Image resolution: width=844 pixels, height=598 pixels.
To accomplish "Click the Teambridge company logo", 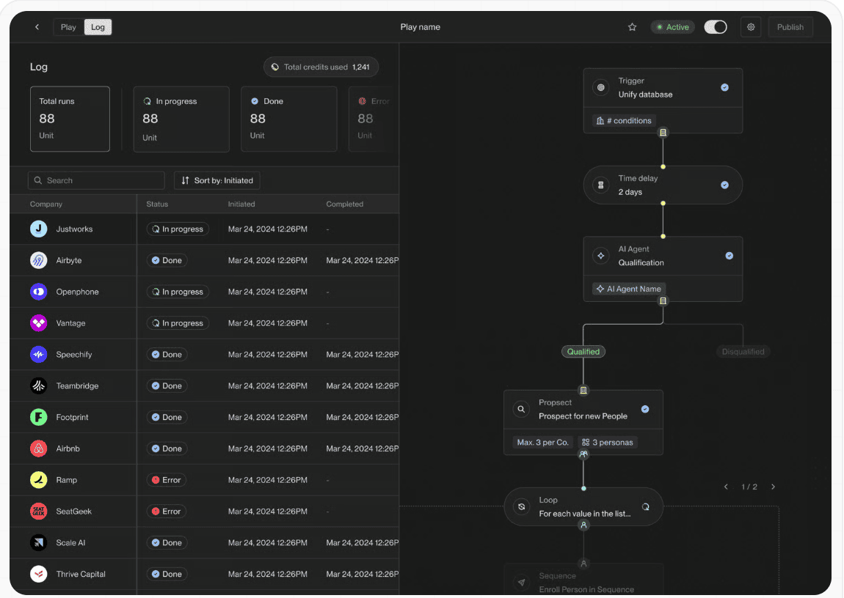I will click(x=39, y=385).
